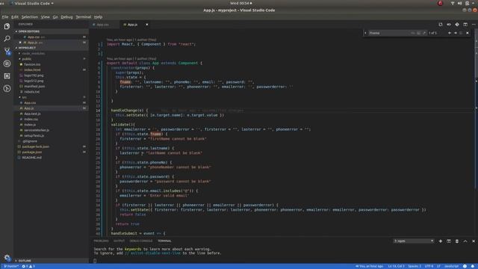Open the View menu

45,17
